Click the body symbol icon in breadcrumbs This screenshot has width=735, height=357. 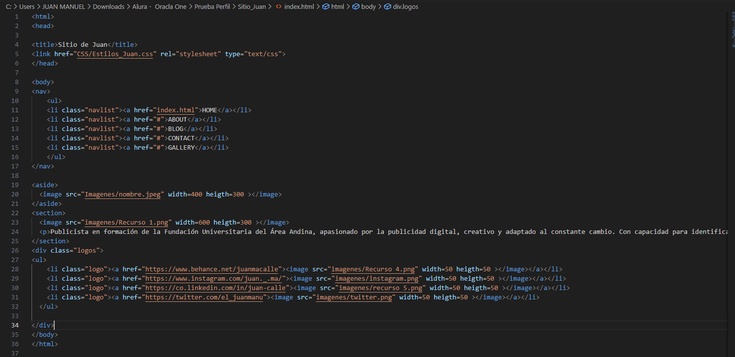[x=356, y=7]
